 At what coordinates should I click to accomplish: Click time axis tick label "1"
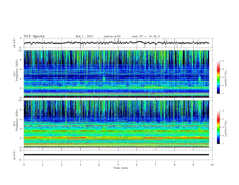43,165
